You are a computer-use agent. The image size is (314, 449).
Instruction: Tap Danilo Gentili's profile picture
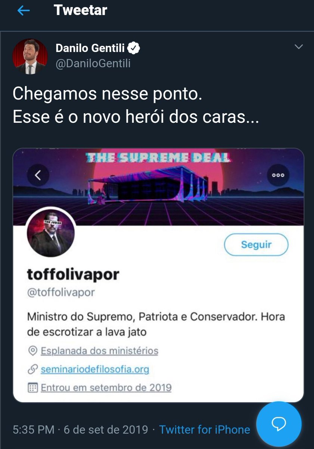30,56
